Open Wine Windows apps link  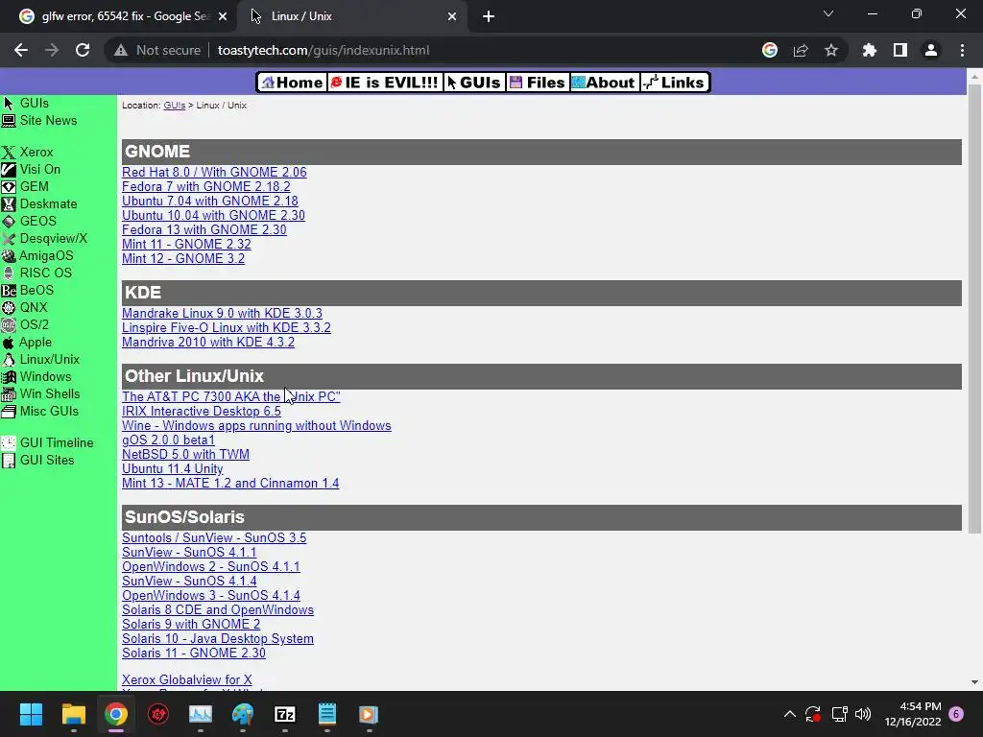256,425
